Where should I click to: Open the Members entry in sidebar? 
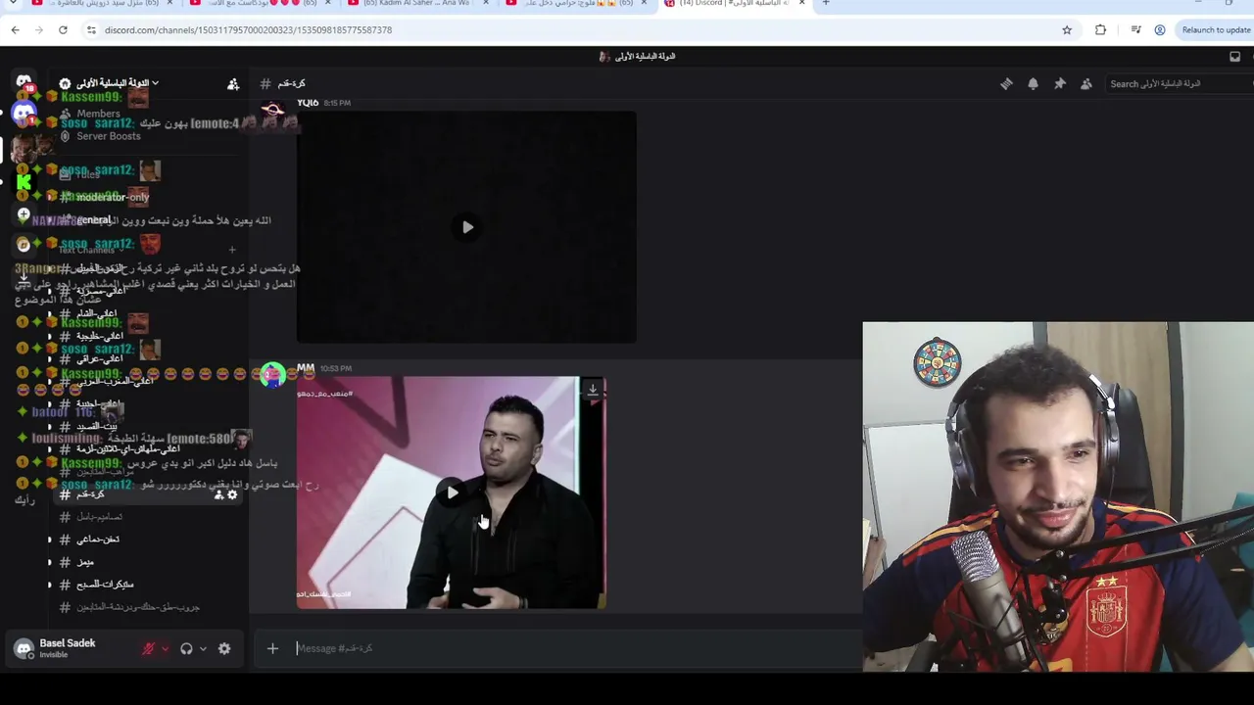98,114
